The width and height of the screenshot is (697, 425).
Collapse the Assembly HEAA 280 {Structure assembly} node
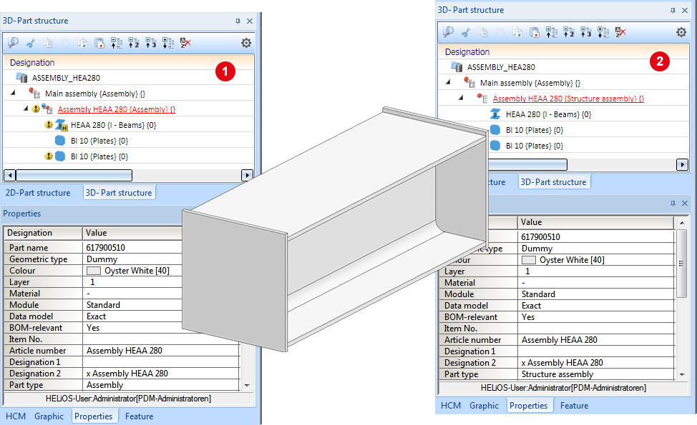coord(462,98)
